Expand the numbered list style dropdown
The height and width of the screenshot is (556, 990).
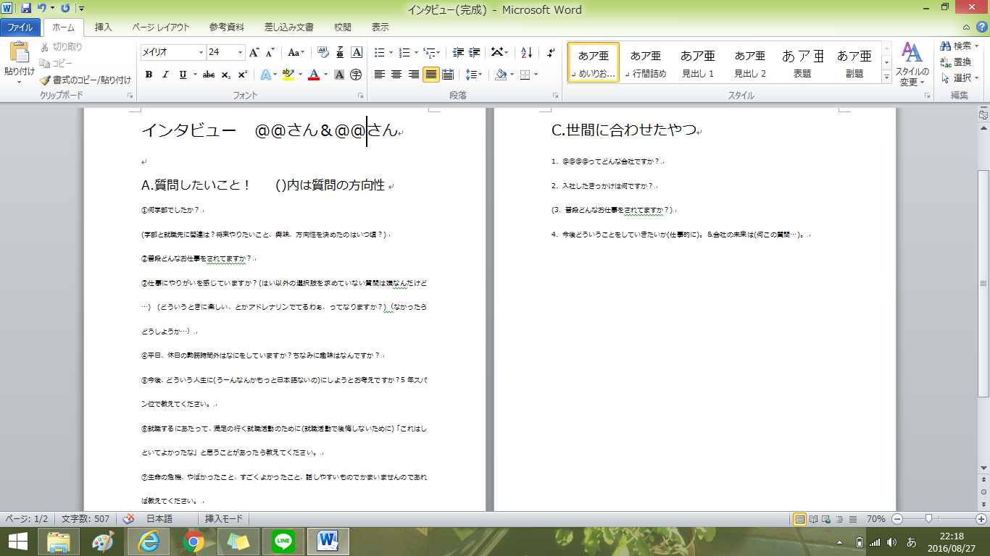click(415, 53)
